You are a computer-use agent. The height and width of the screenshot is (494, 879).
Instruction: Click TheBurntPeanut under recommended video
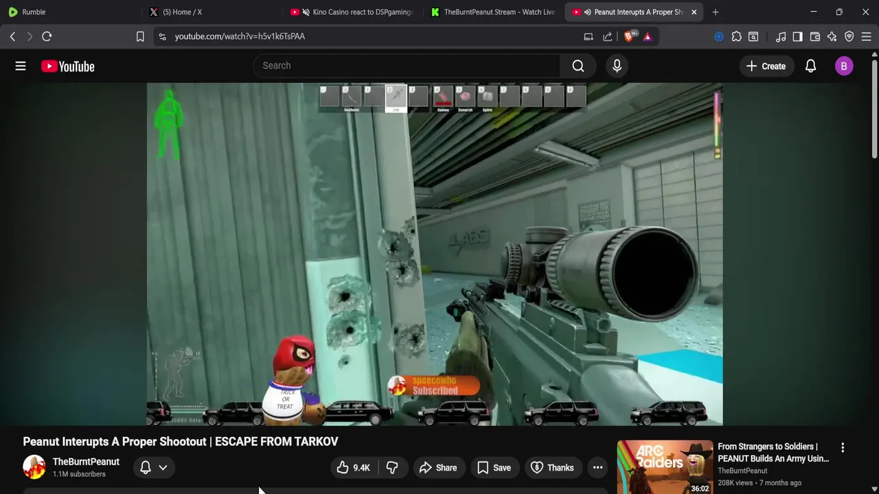coord(742,471)
